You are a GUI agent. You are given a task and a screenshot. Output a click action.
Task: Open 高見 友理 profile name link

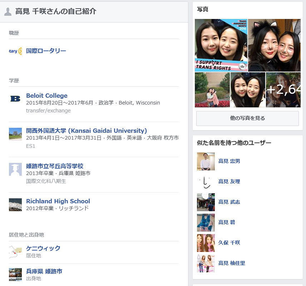[x=229, y=181]
